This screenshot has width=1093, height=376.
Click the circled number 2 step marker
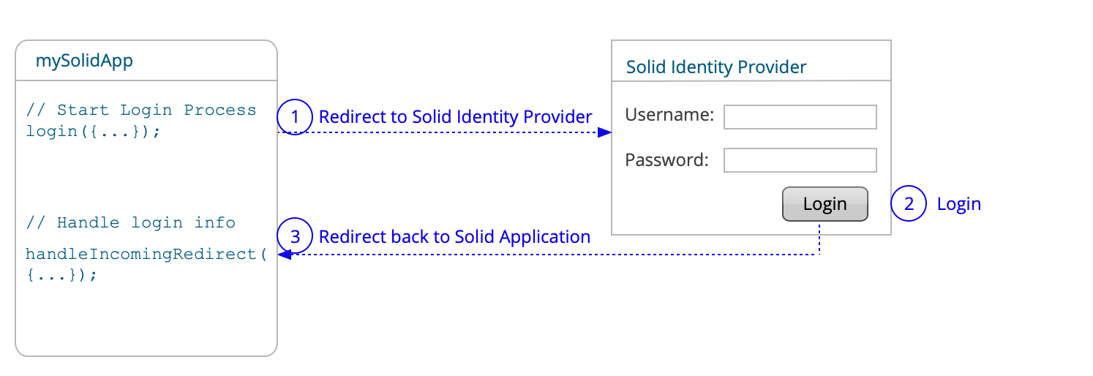point(909,204)
